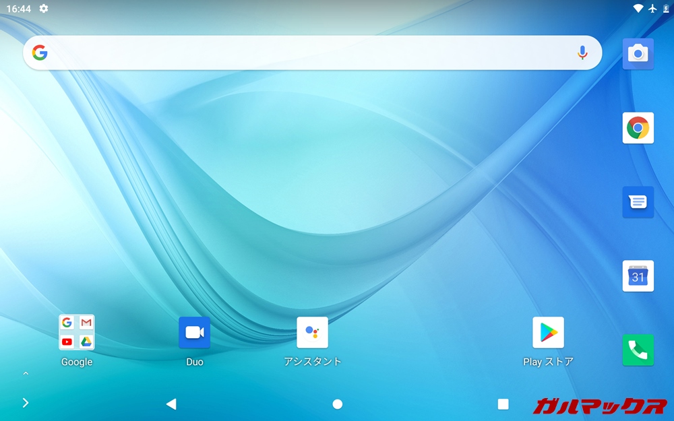Screen dimensions: 674x421
Task: Open the Duo video calling app
Action: 194,333
